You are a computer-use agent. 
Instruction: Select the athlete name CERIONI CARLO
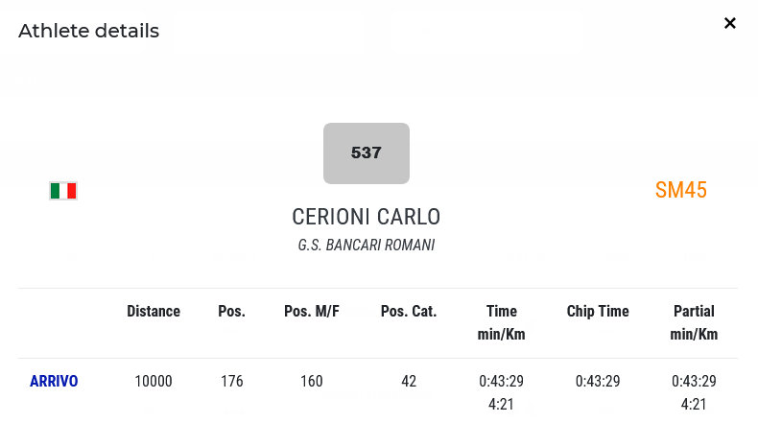point(366,216)
